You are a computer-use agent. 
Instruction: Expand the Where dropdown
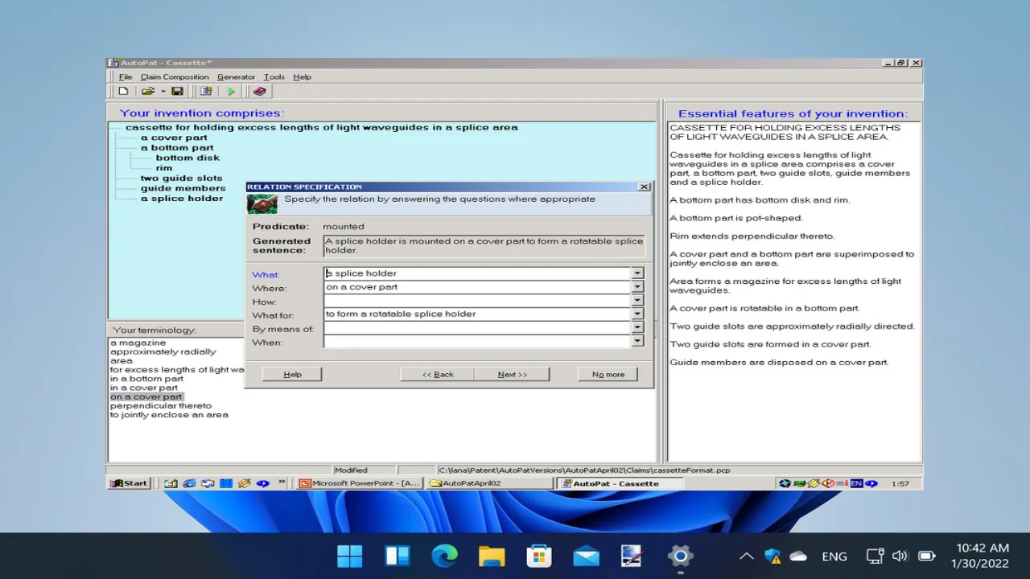[637, 287]
